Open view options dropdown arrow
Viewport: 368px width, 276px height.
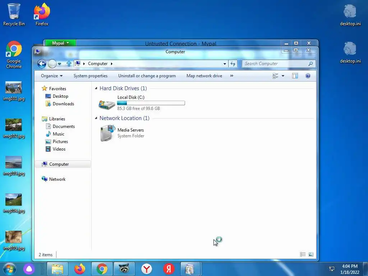283,76
